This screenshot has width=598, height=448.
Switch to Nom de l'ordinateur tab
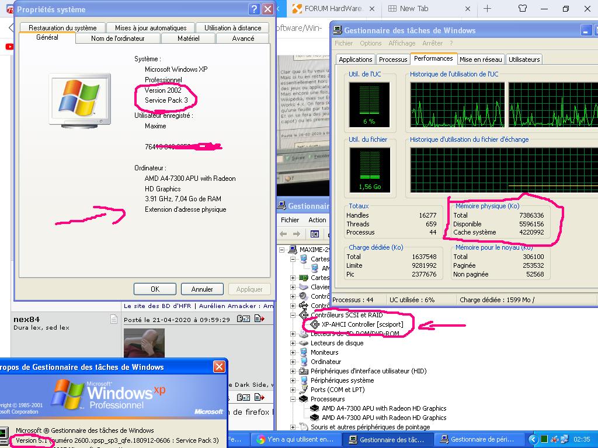(x=118, y=38)
